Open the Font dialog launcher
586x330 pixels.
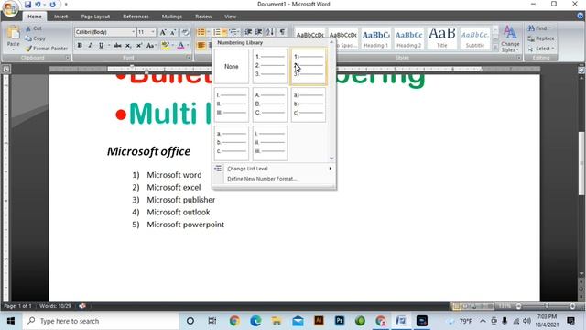click(190, 58)
